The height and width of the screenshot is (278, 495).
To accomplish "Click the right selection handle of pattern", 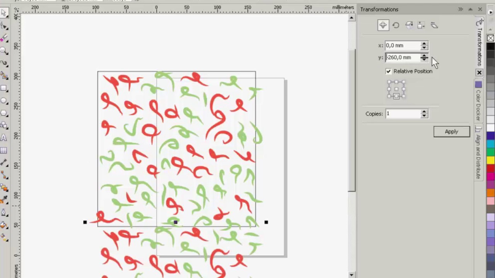I will pyautogui.click(x=266, y=222).
